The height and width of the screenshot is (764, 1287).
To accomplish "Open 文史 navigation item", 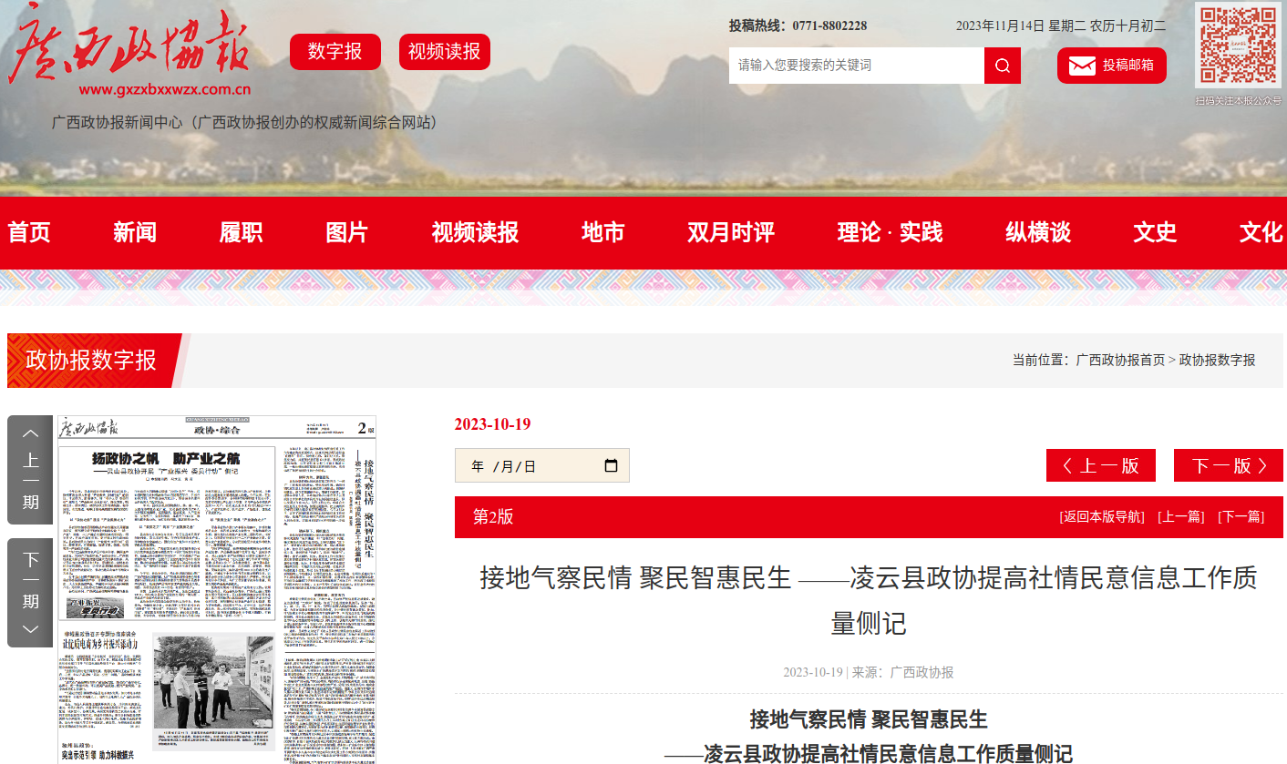I will (x=1155, y=232).
